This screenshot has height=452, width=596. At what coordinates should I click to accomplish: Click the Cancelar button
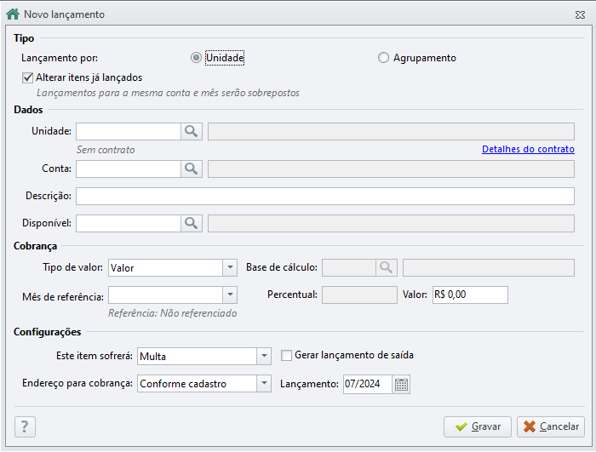[550, 427]
